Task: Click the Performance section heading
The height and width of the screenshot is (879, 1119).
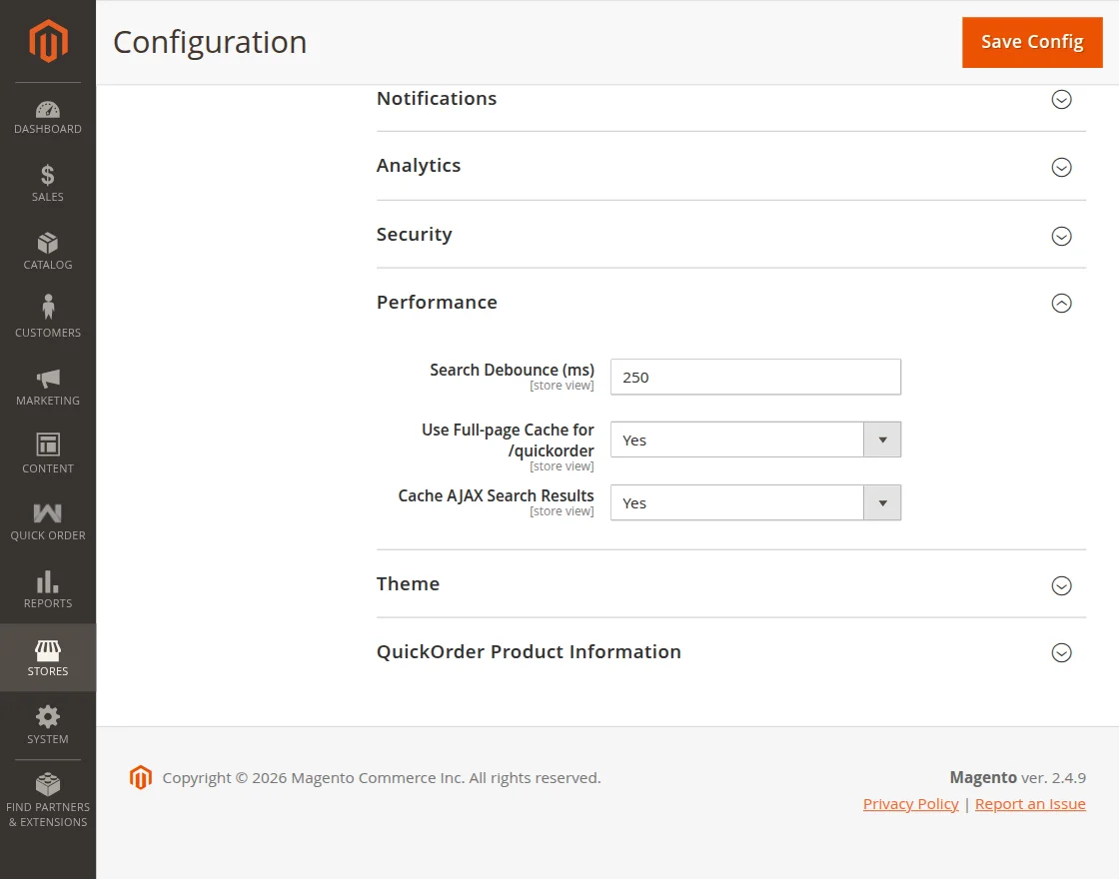Action: pos(437,303)
